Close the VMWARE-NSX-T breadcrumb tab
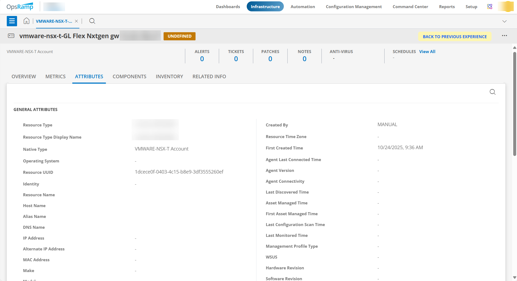Image resolution: width=517 pixels, height=281 pixels. 76,21
